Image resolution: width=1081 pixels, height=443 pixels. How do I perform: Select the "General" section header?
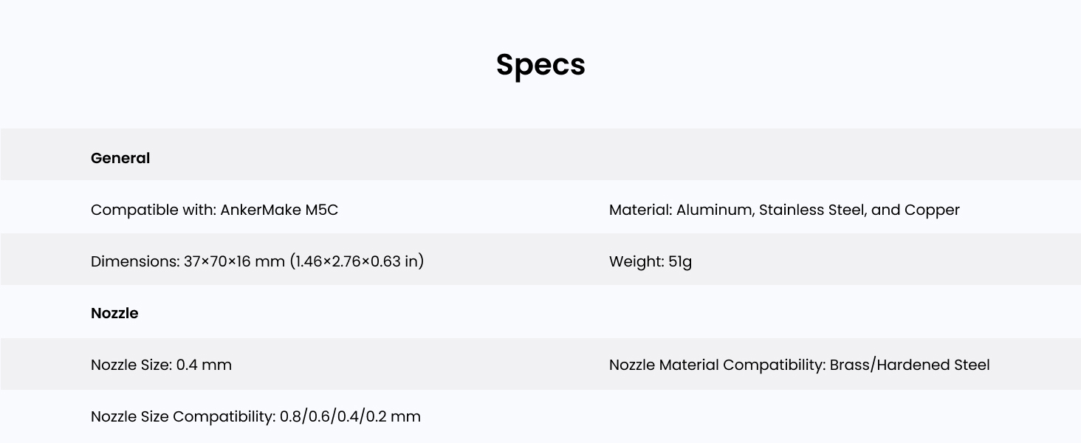pyautogui.click(x=120, y=158)
